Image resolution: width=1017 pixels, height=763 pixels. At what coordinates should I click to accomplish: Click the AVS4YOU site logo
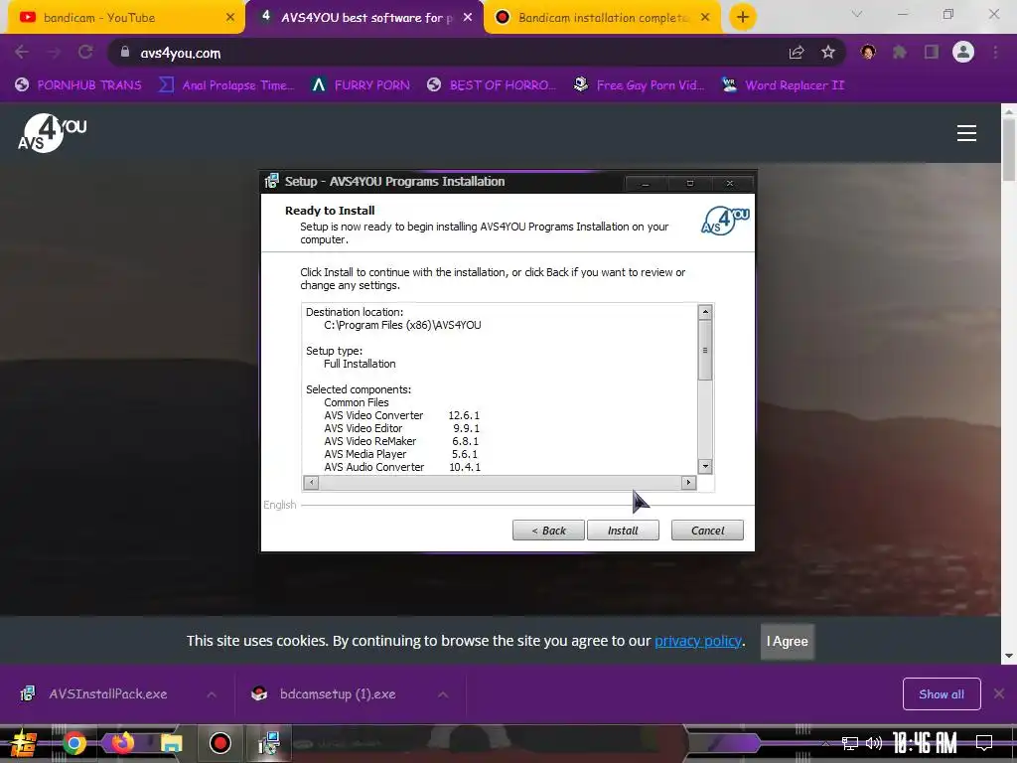[x=52, y=133]
